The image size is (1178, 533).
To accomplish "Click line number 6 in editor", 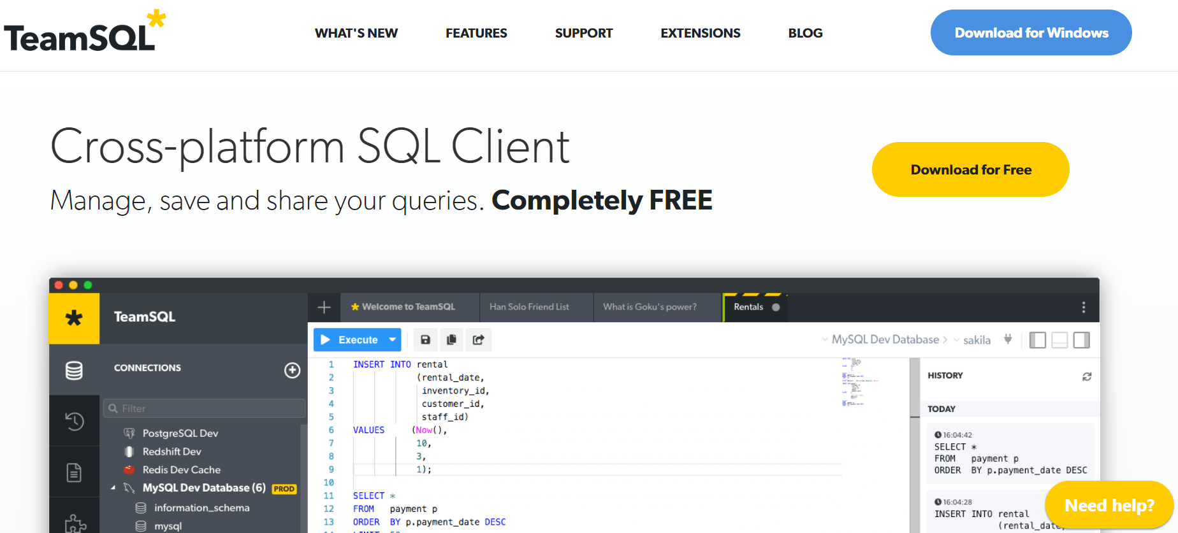I will pyautogui.click(x=331, y=430).
